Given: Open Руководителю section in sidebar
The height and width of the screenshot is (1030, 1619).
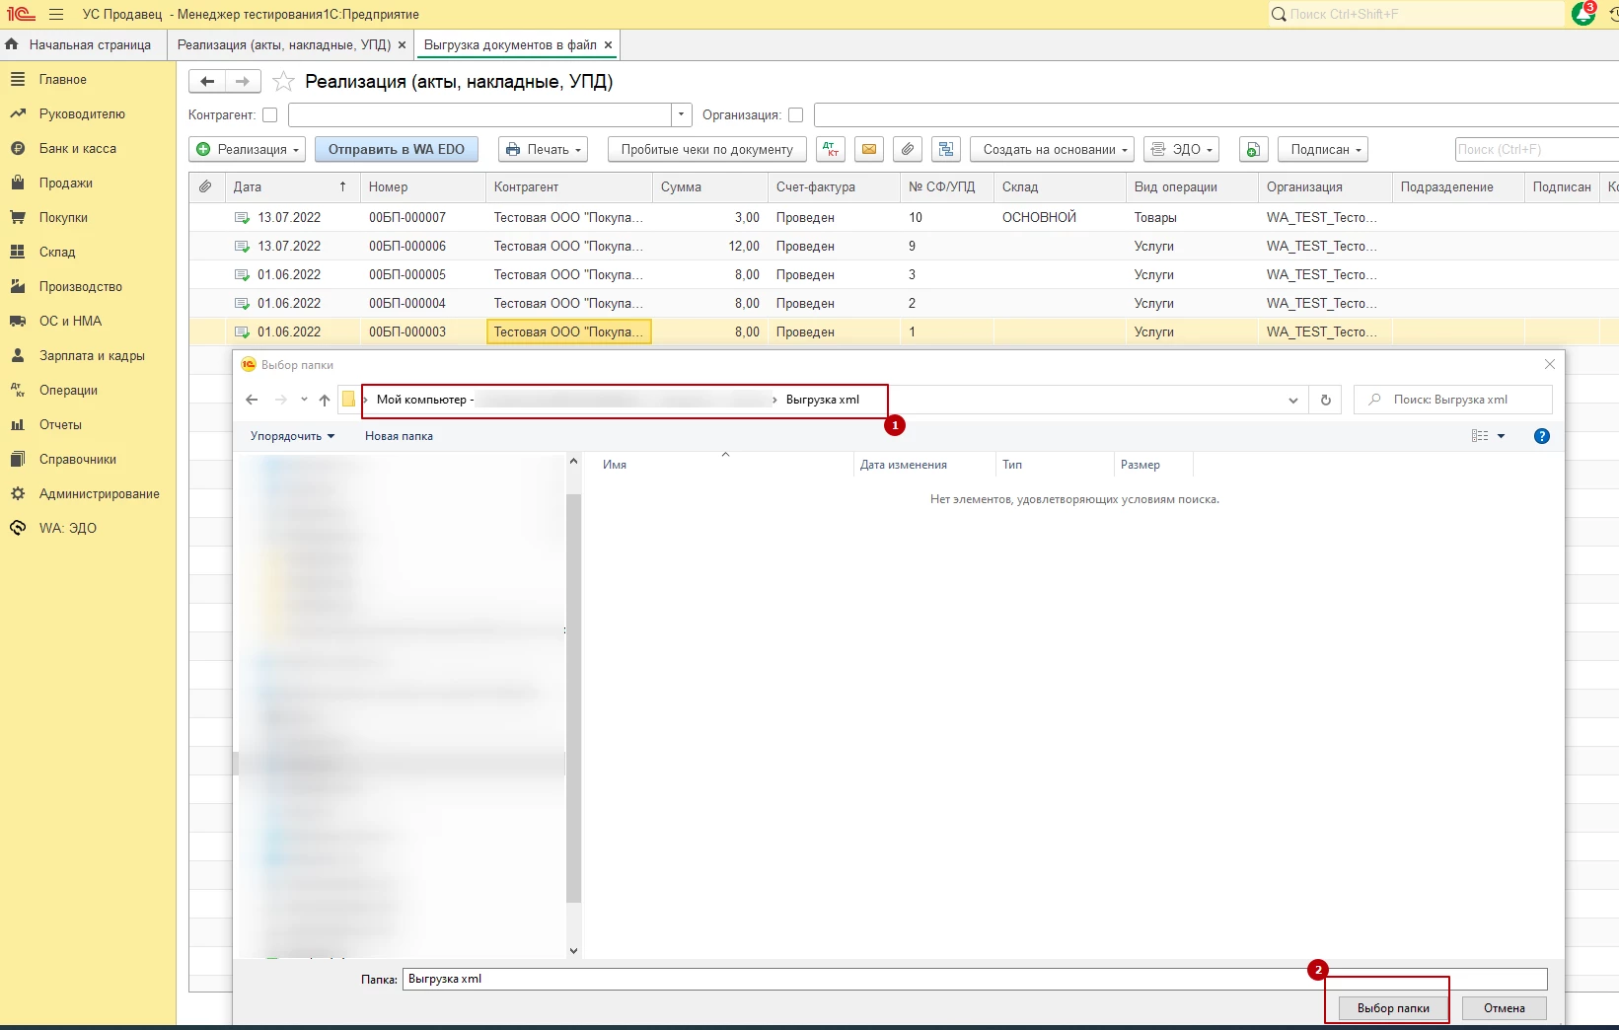Looking at the screenshot, I should [82, 113].
